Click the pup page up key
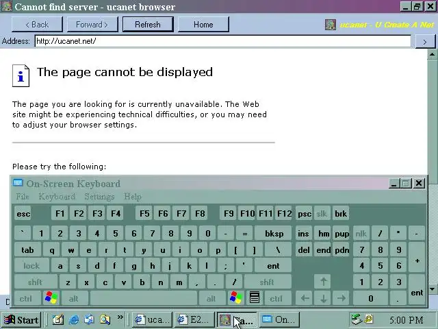Viewport: 438px width, 329px height. click(x=342, y=234)
